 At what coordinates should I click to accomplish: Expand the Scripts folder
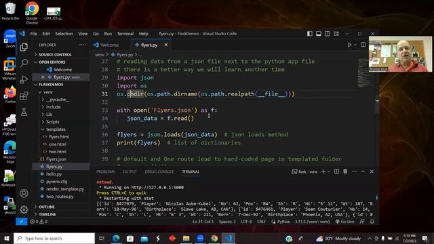52,122
